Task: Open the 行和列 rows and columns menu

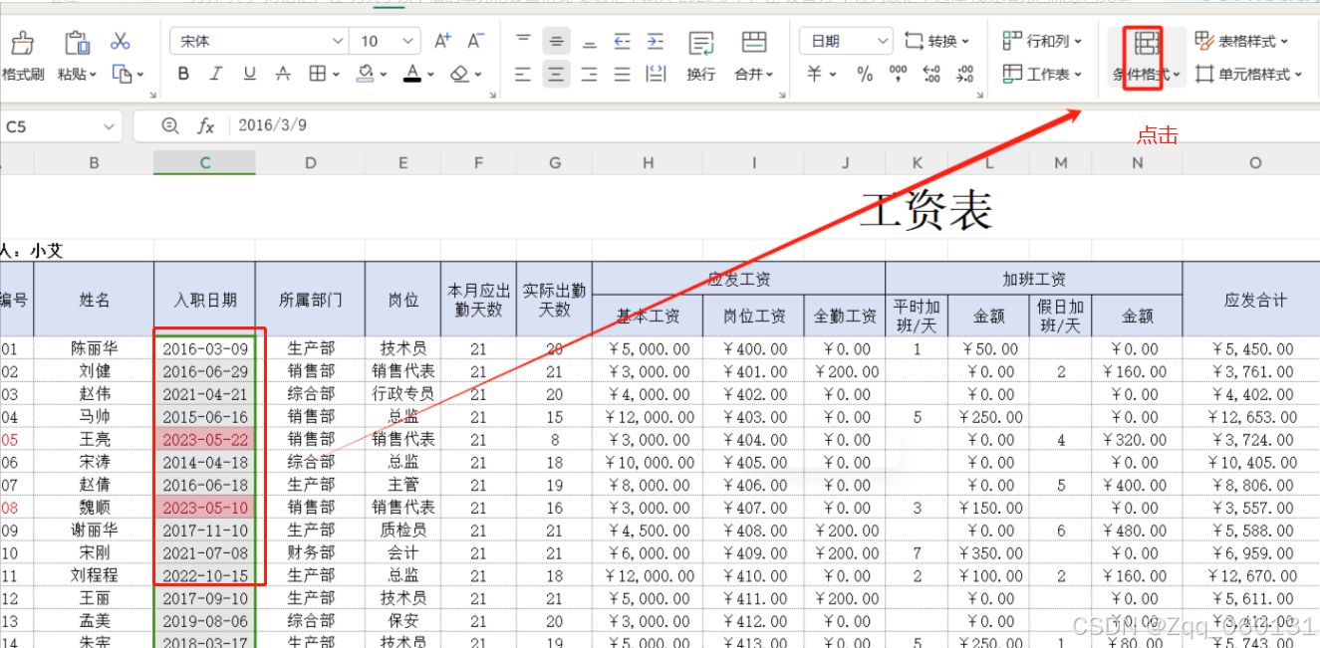Action: (x=1042, y=41)
